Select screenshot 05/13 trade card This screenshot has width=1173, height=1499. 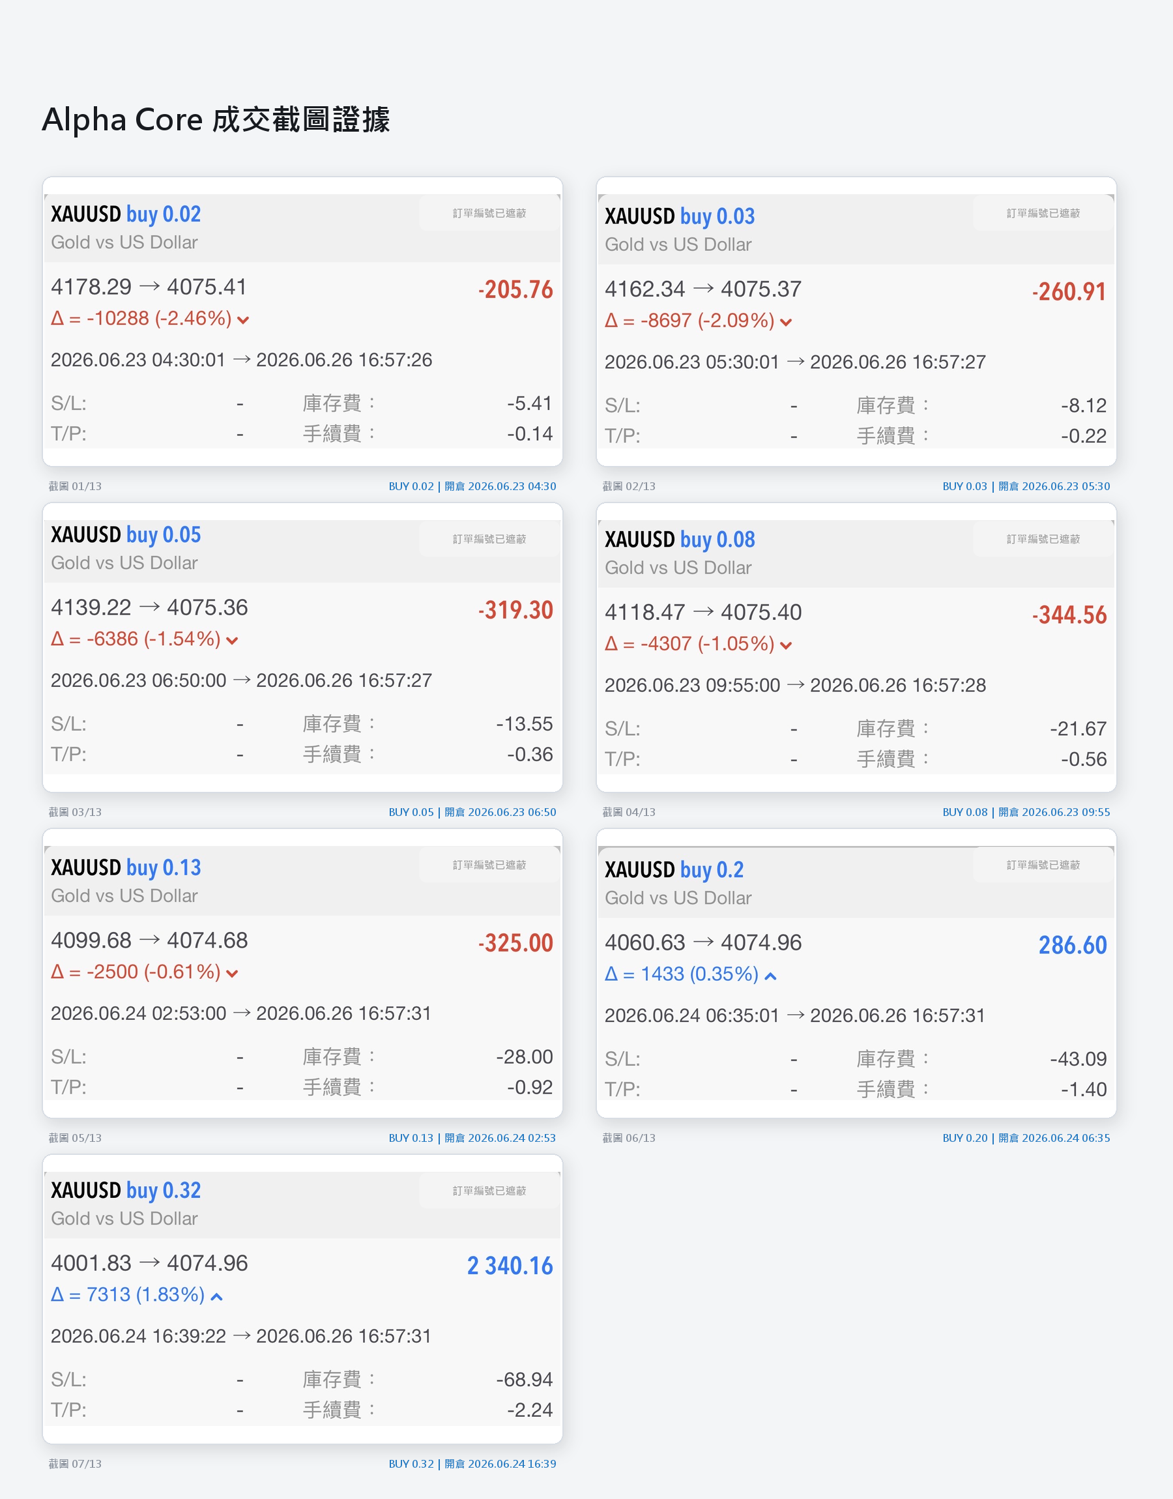coord(302,974)
